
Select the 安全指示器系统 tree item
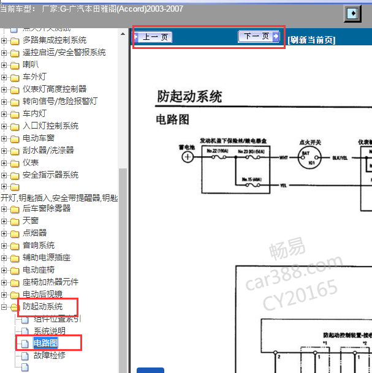50,175
